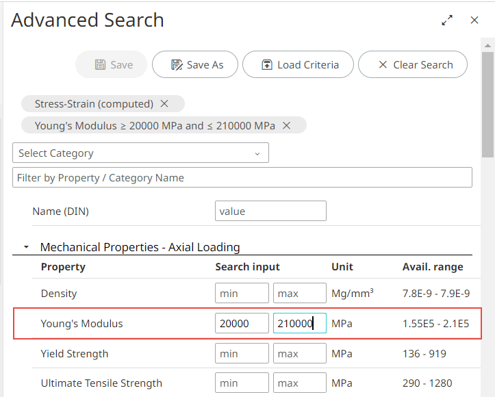Open the Select Category dropdown
This screenshot has width=495, height=397.
click(140, 153)
